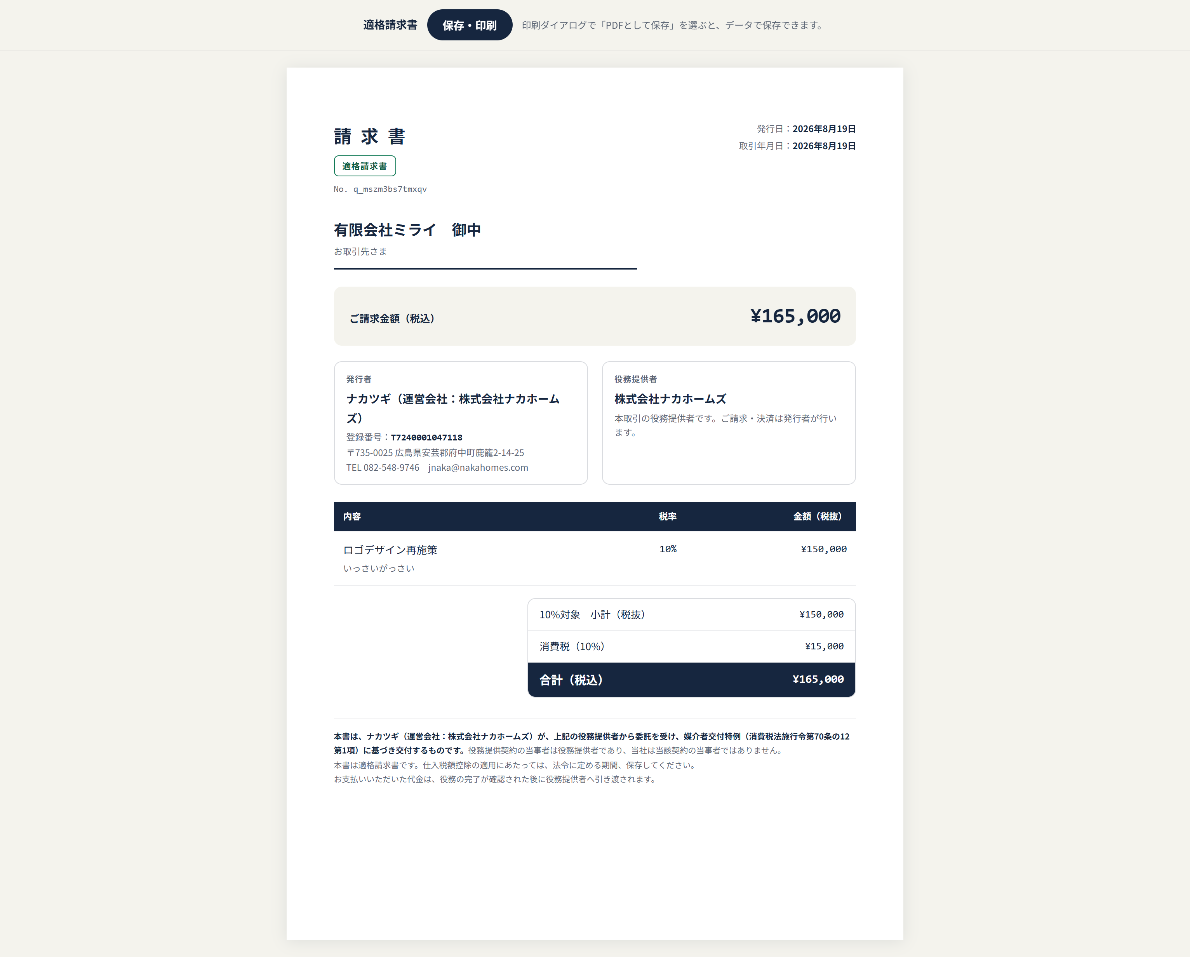Click the 税率 column header

[x=668, y=517]
